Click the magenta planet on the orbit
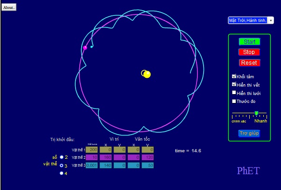Screen dimensions: 281x190 point(85,47)
